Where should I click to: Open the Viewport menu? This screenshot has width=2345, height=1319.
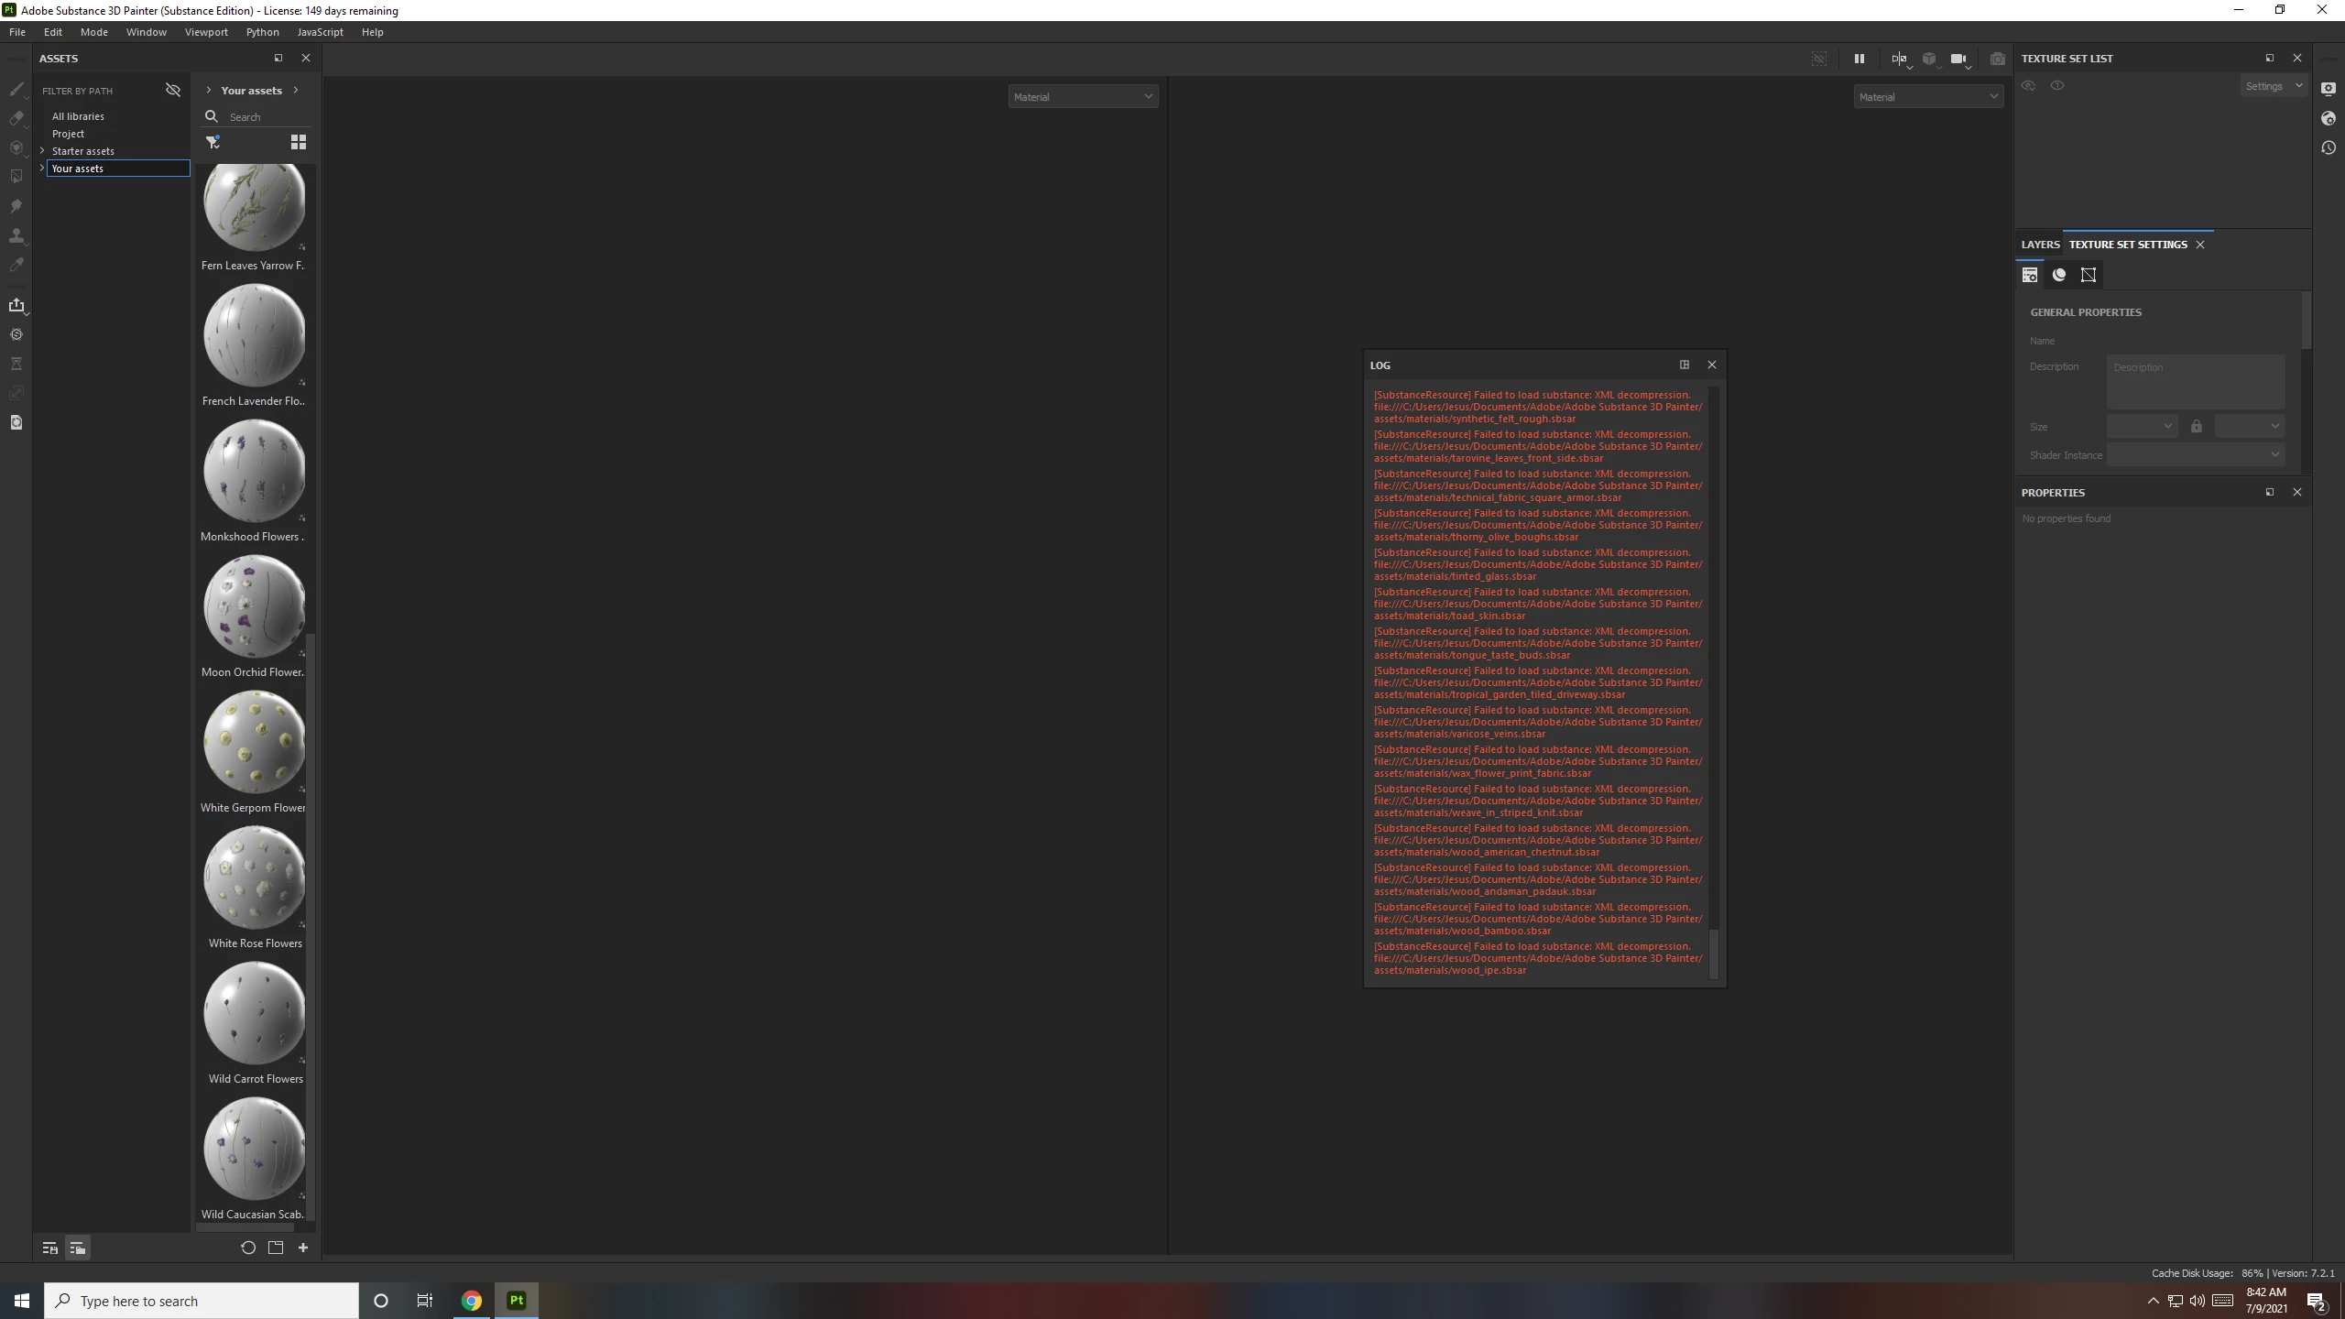(205, 32)
